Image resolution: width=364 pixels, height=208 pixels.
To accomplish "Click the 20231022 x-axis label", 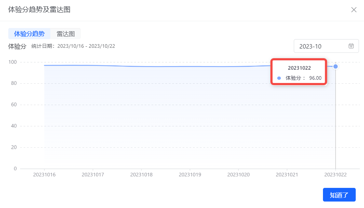I will tap(335, 175).
